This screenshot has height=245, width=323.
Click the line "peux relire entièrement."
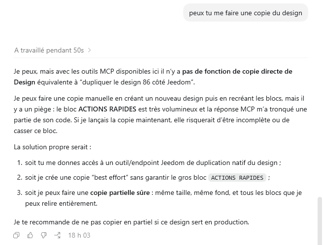coord(61,204)
